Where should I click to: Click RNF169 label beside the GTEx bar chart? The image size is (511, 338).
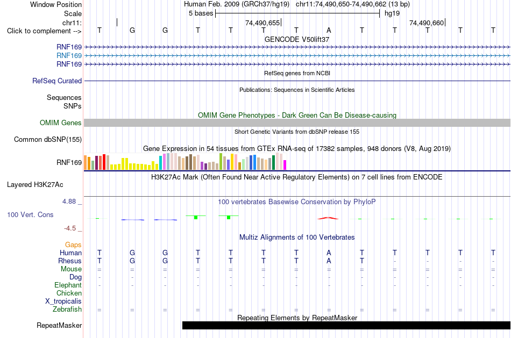(x=69, y=162)
